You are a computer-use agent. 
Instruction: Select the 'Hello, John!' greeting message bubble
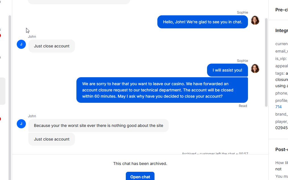(203, 22)
